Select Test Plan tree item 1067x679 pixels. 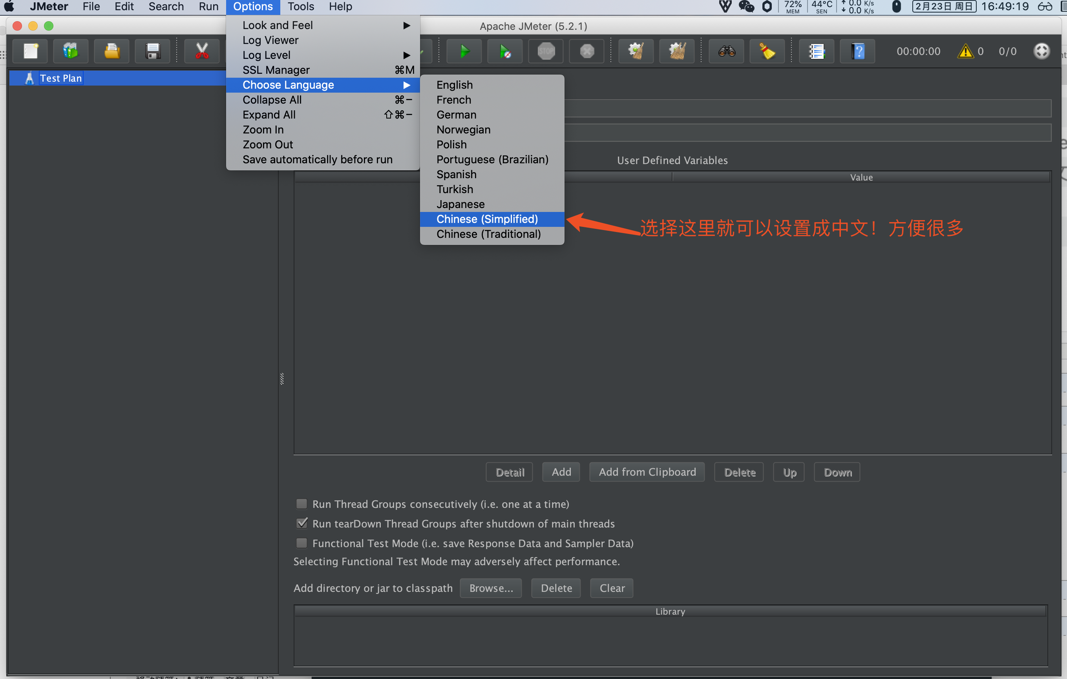click(61, 78)
